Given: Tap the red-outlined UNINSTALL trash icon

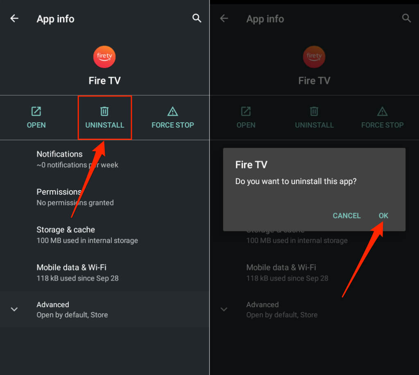Looking at the screenshot, I should coord(104,111).
